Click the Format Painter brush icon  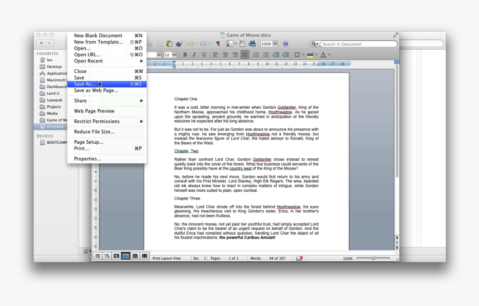179,44
